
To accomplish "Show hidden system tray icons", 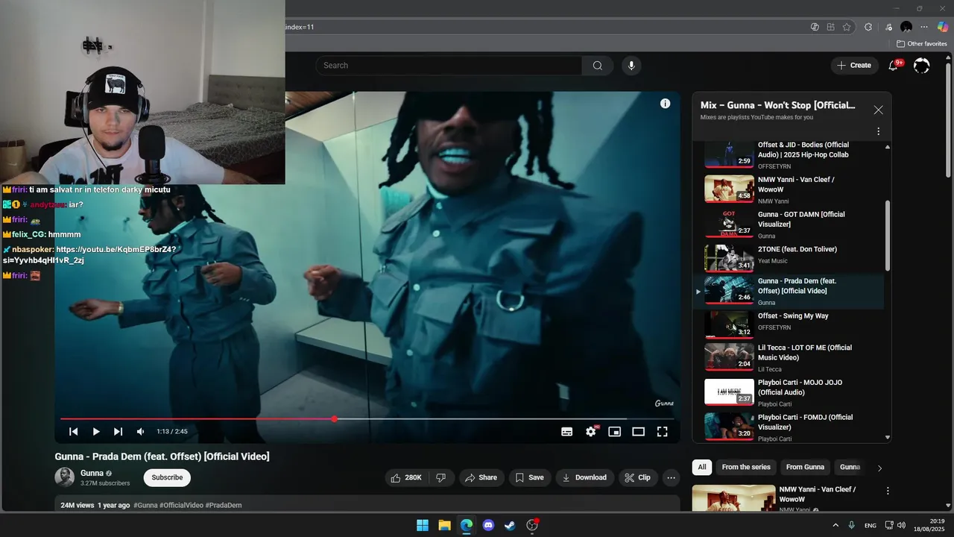I will click(835, 525).
